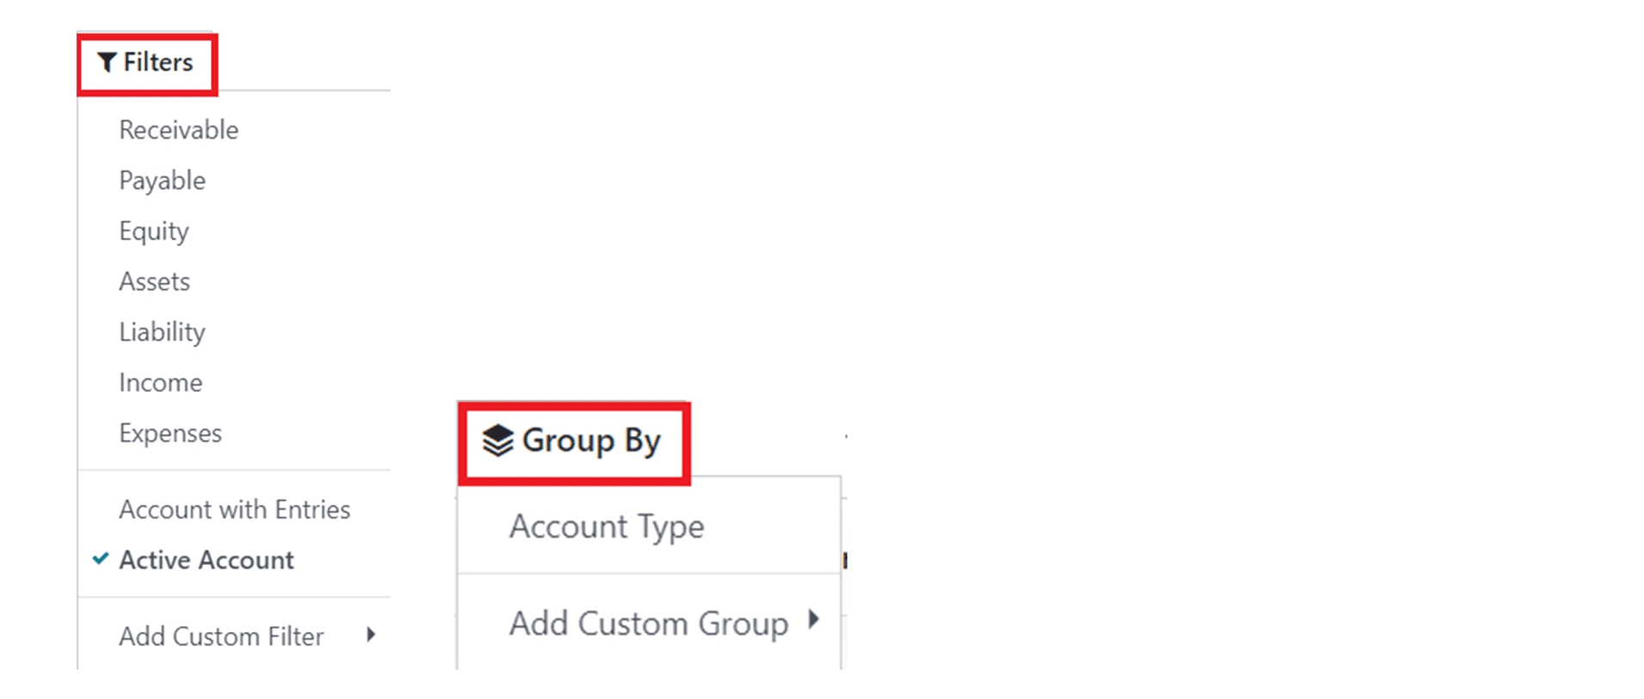
Task: Filter by Expenses
Action: click(x=170, y=433)
